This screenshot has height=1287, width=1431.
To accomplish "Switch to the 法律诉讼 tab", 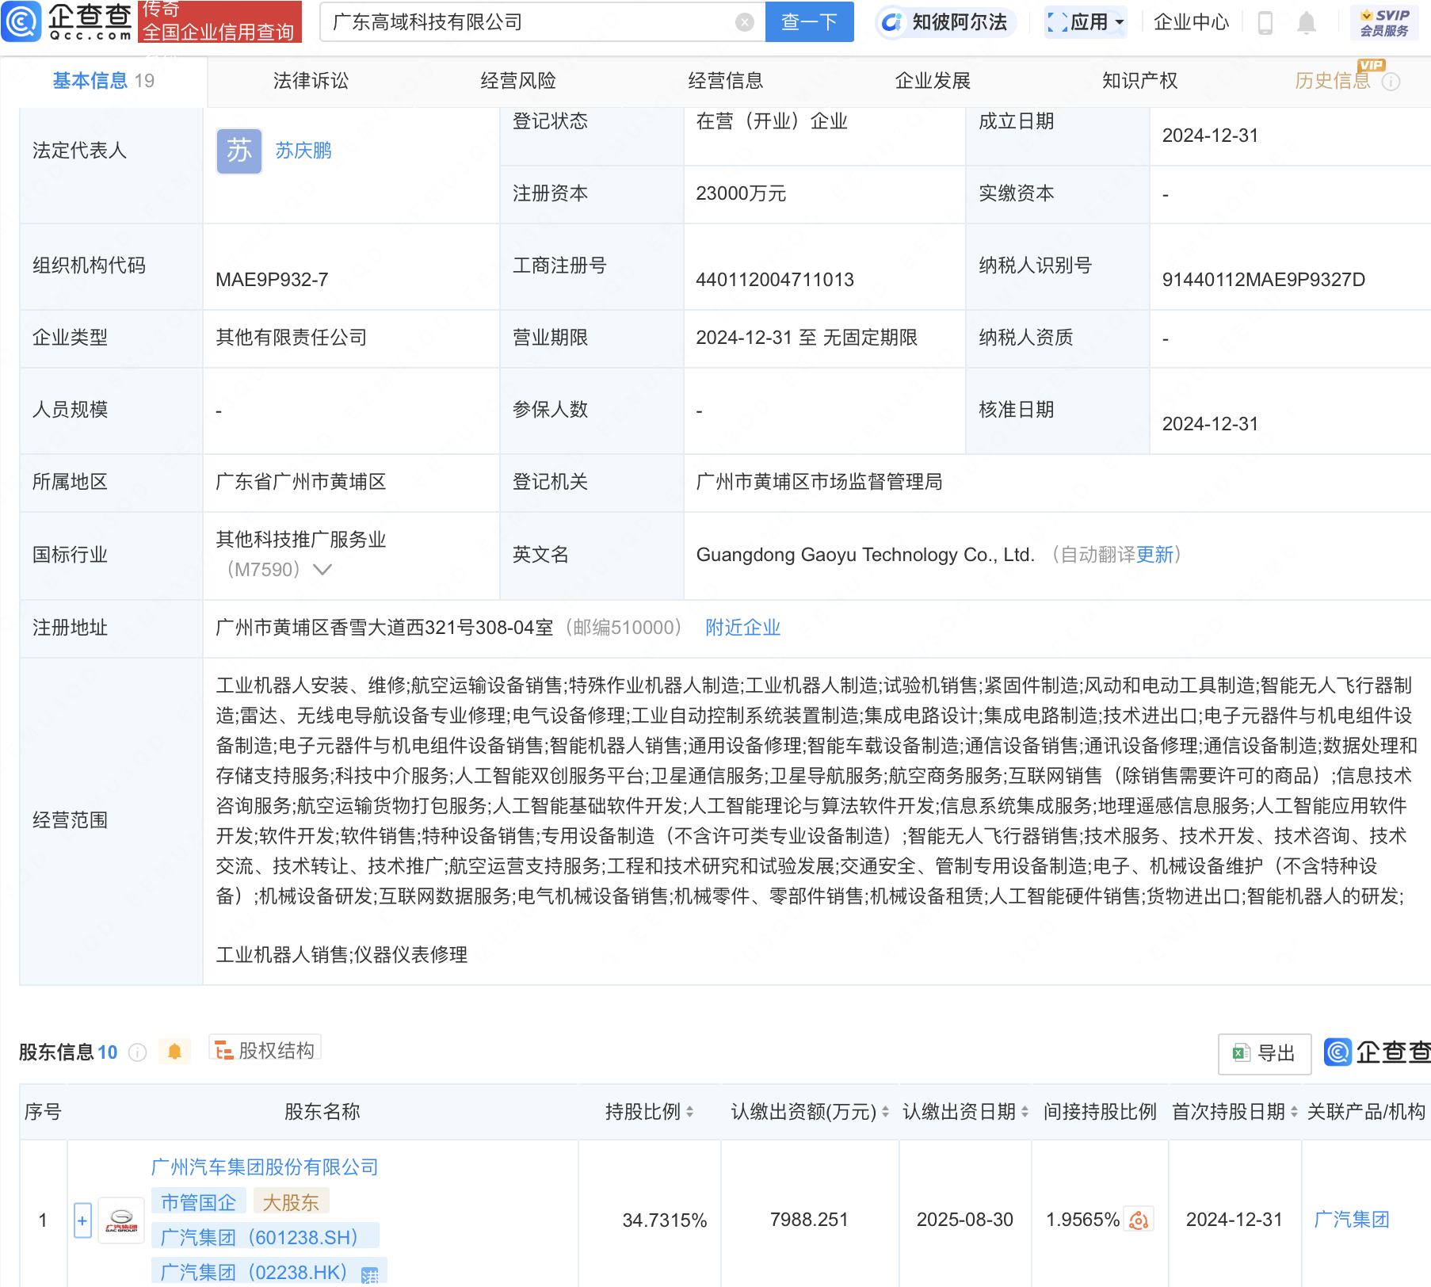I will tap(311, 81).
